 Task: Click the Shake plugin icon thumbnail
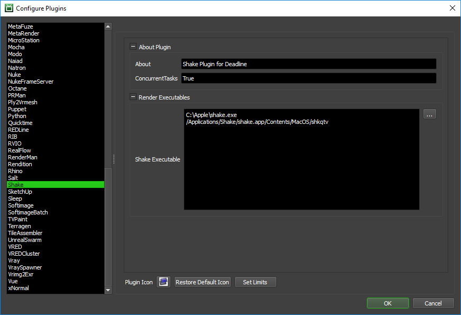164,282
